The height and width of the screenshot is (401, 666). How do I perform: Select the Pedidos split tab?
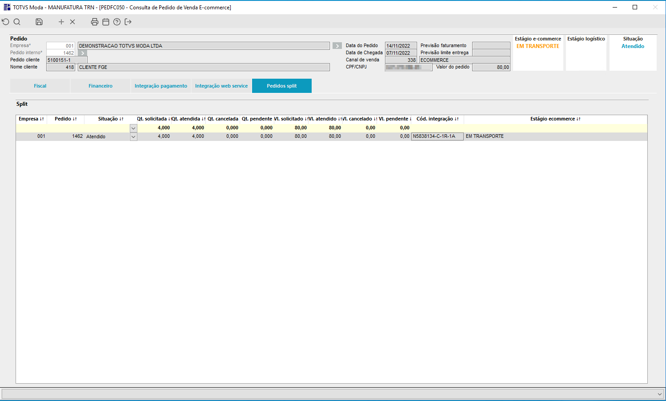pos(282,86)
